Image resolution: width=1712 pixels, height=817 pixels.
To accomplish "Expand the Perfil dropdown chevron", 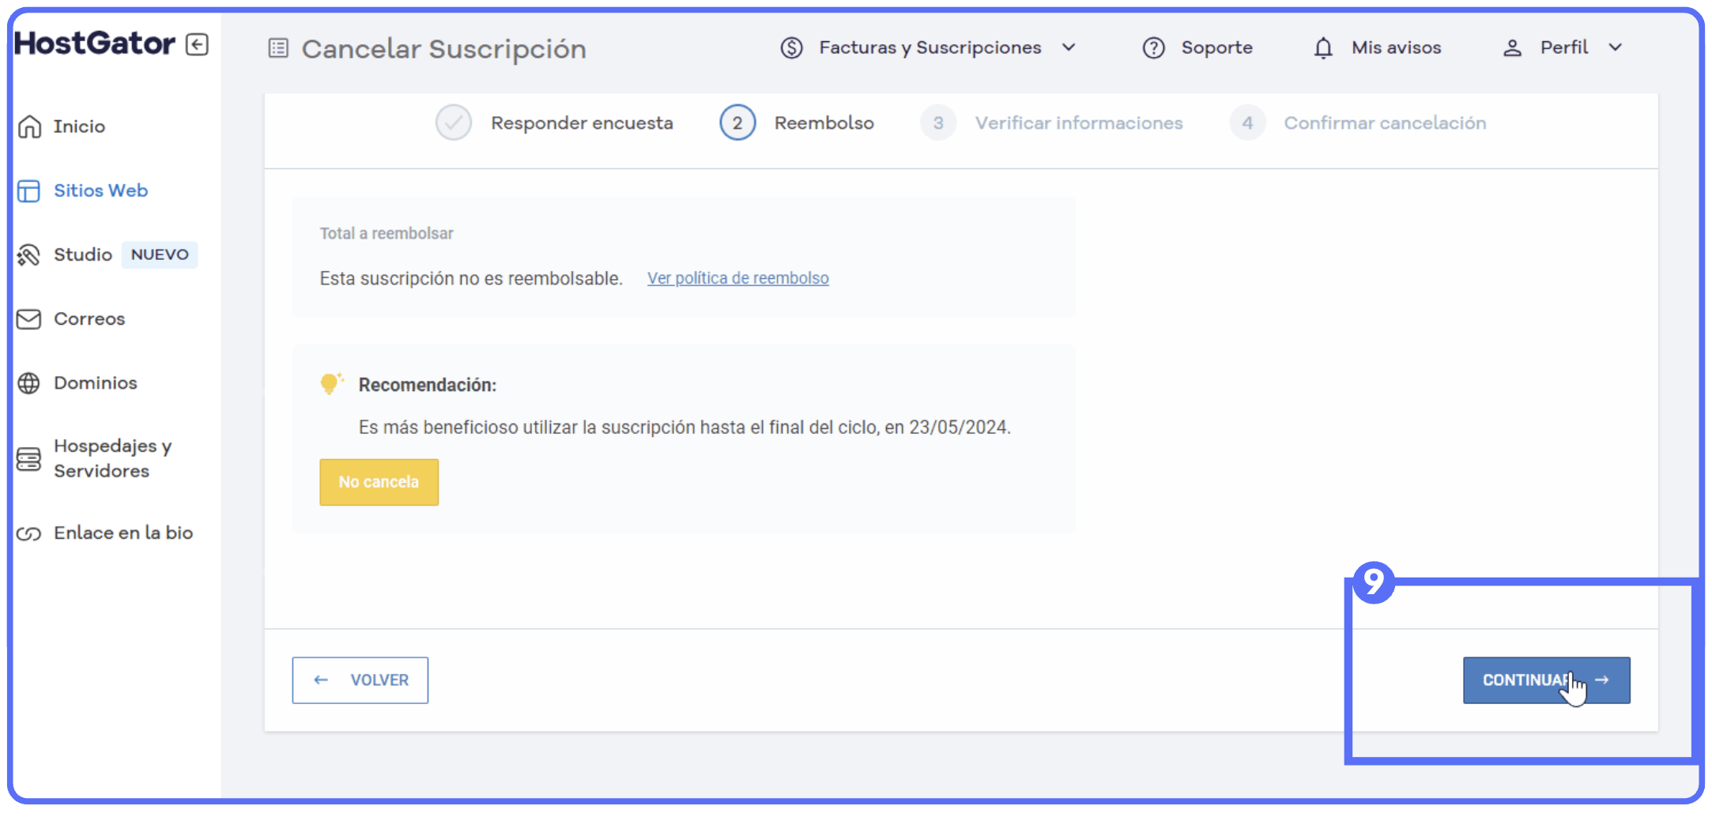I will click(x=1616, y=48).
